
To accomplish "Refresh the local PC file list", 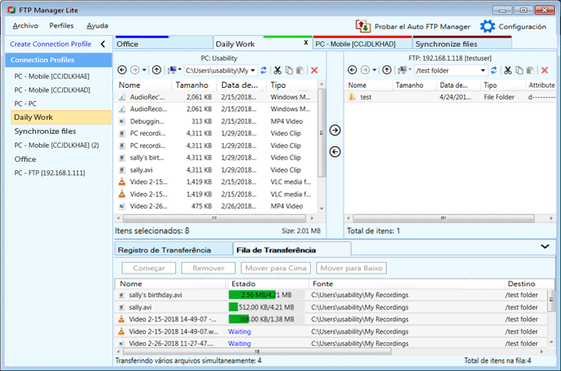I will coord(263,70).
